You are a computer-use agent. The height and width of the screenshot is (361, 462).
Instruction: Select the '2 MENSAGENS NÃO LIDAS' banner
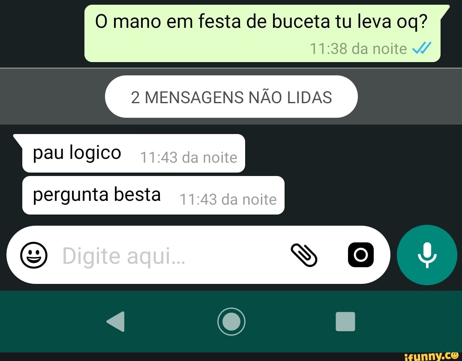(x=231, y=97)
